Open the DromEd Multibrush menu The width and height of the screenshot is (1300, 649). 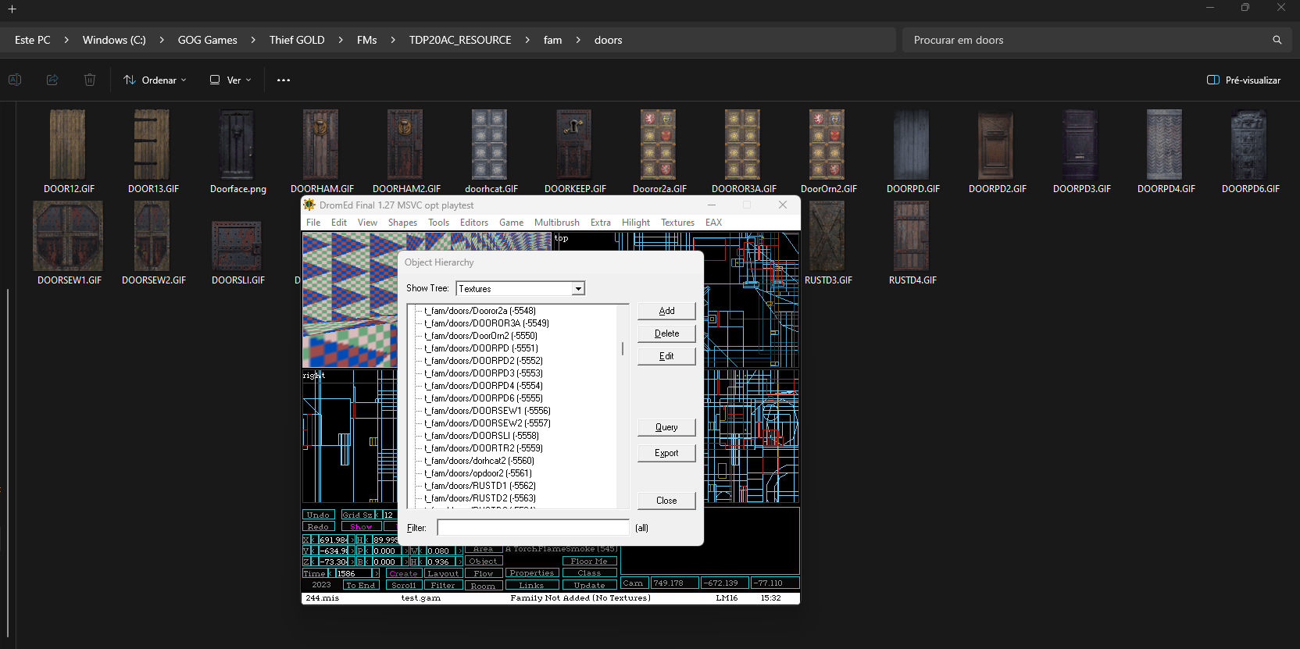coord(557,223)
